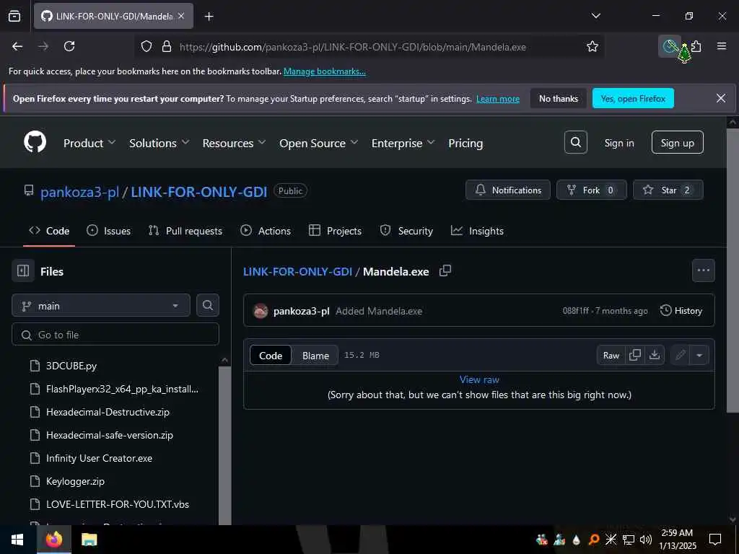739x554 pixels.
Task: Open the Security tab
Action: pos(406,231)
